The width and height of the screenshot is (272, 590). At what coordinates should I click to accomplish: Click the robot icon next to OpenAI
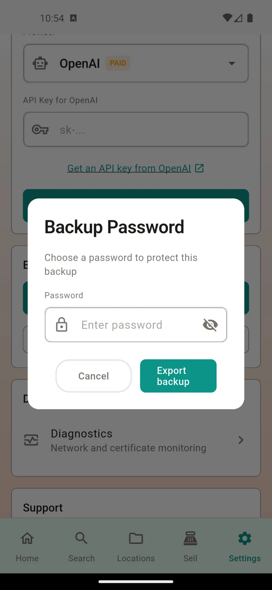[40, 63]
